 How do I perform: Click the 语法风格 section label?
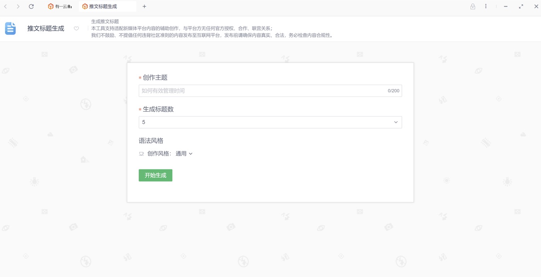151,141
